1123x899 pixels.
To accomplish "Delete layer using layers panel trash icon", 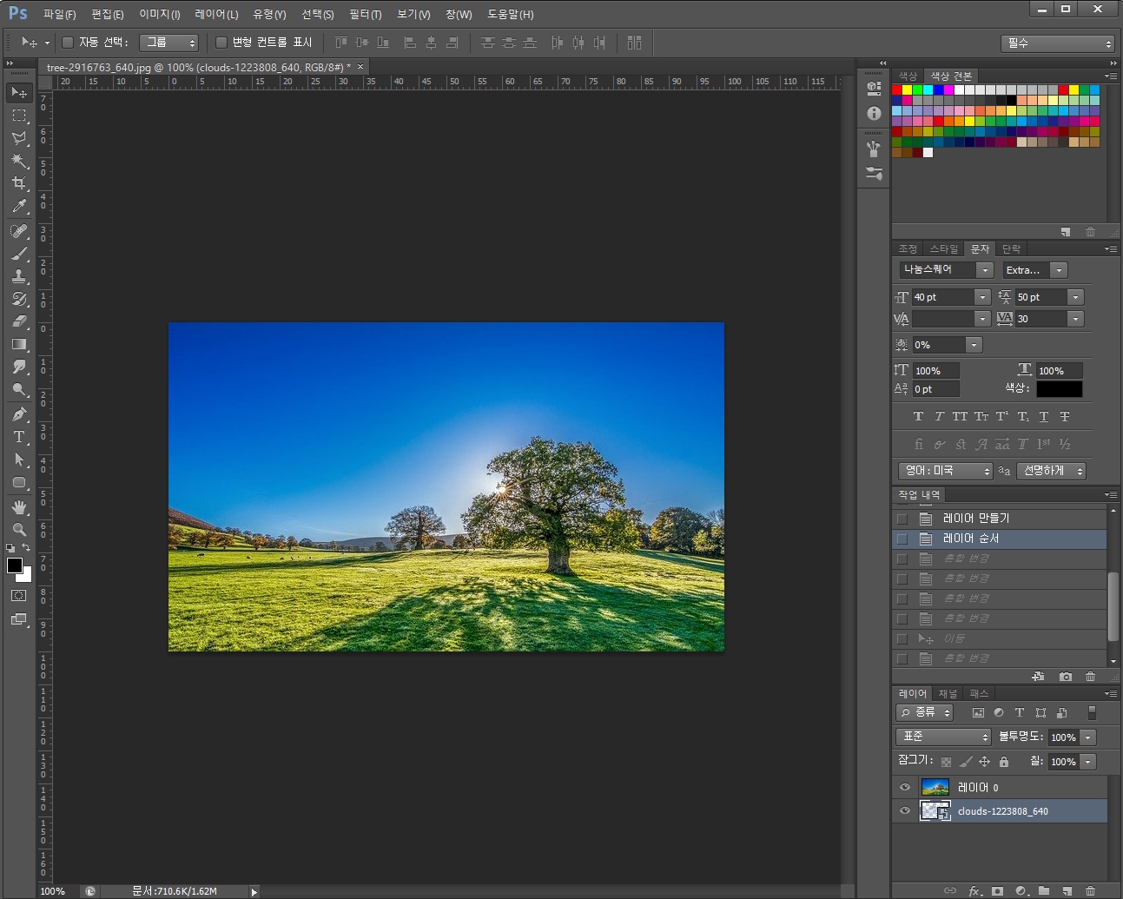I will click(1090, 891).
